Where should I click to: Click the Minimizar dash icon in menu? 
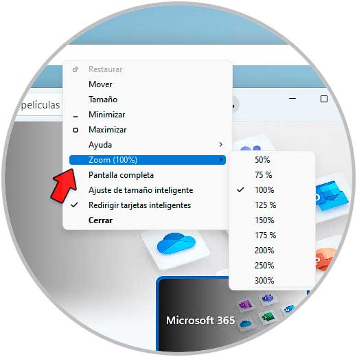tap(76, 117)
